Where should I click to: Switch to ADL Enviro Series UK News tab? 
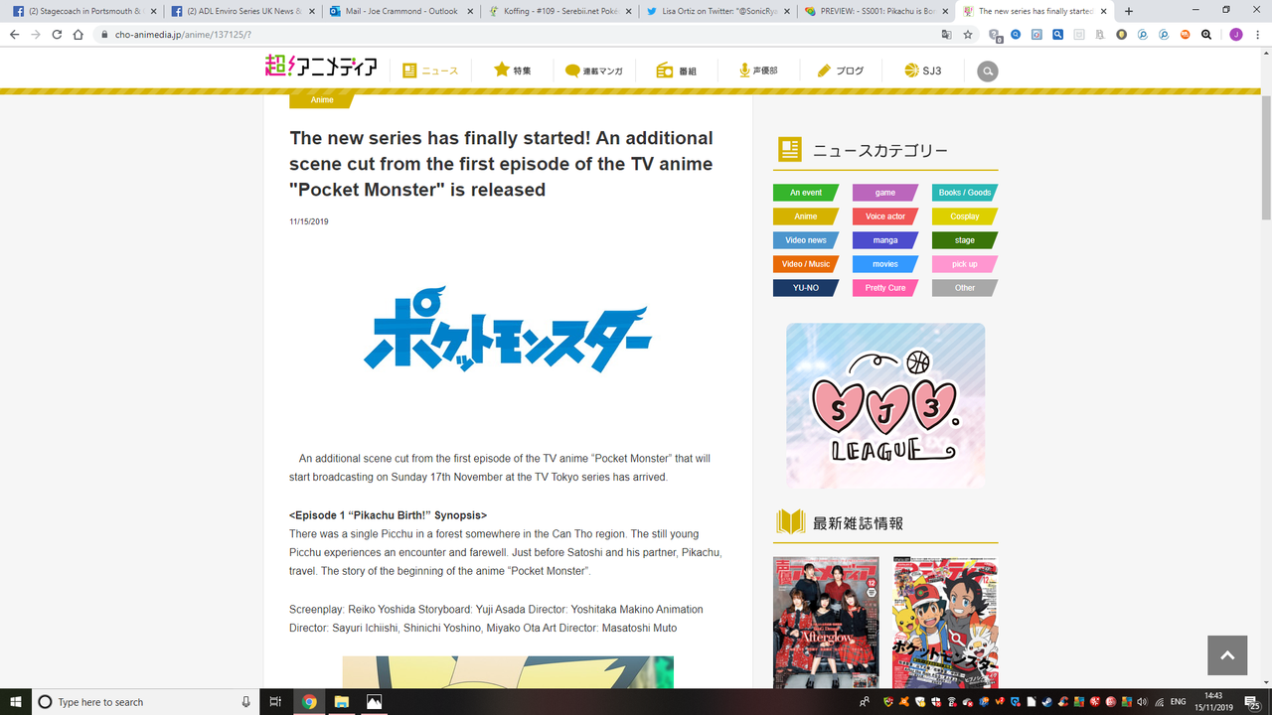point(241,11)
